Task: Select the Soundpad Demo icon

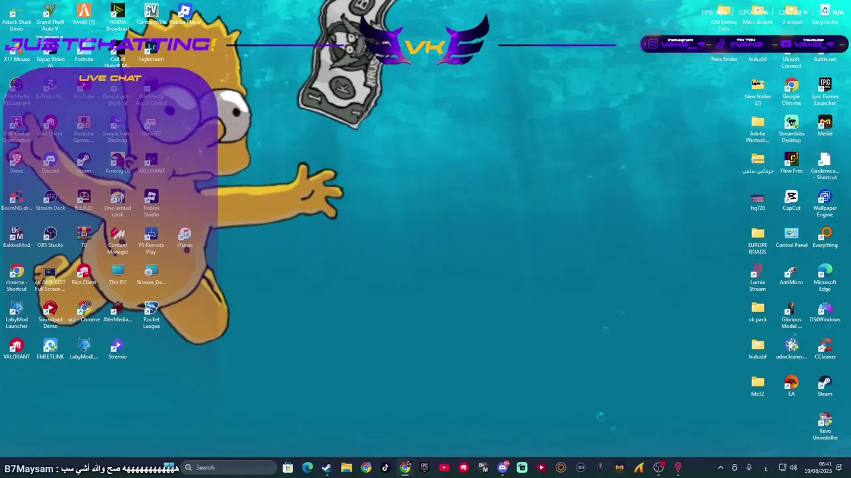Action: pos(50,315)
